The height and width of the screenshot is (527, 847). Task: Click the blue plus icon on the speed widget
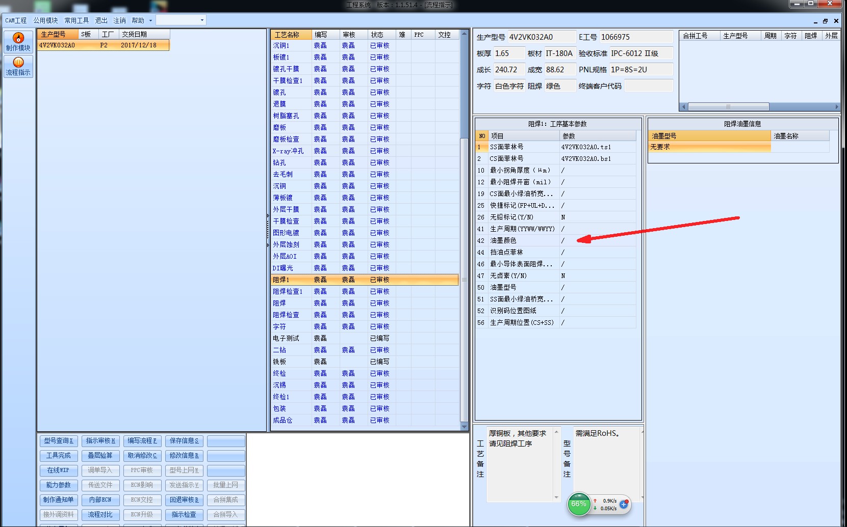click(x=623, y=504)
